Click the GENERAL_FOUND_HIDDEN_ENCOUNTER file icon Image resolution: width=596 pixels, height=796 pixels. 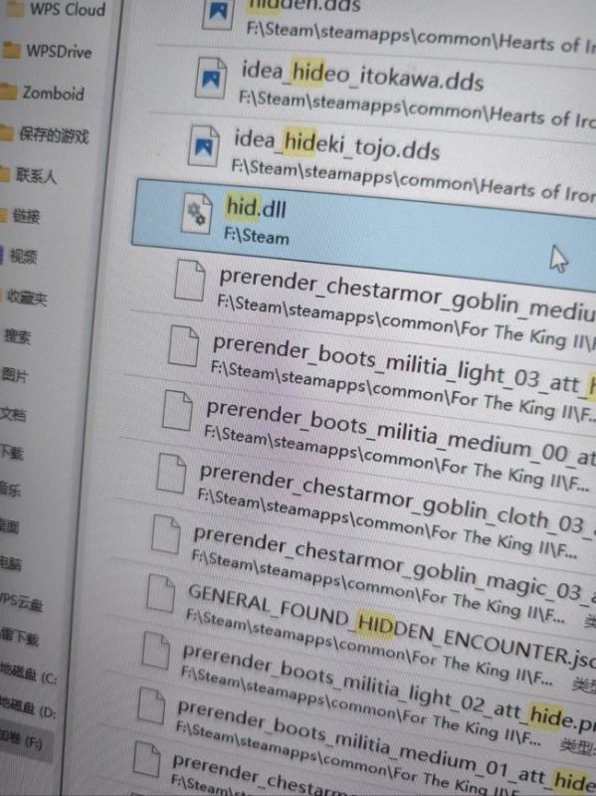161,594
